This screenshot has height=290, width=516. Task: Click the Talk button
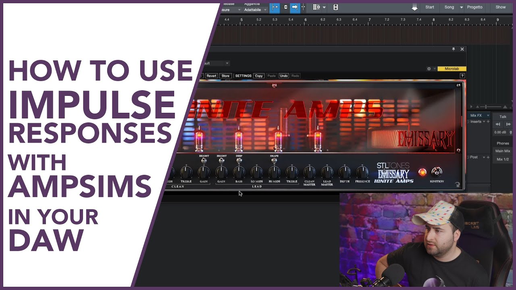pos(503,117)
